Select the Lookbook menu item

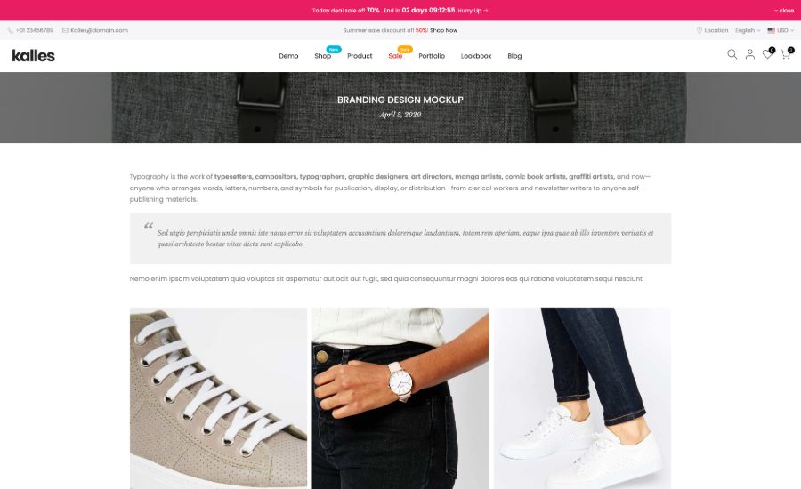(476, 56)
